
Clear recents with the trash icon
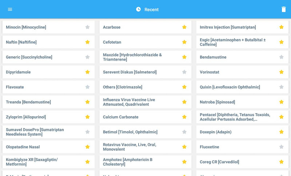(284, 9)
